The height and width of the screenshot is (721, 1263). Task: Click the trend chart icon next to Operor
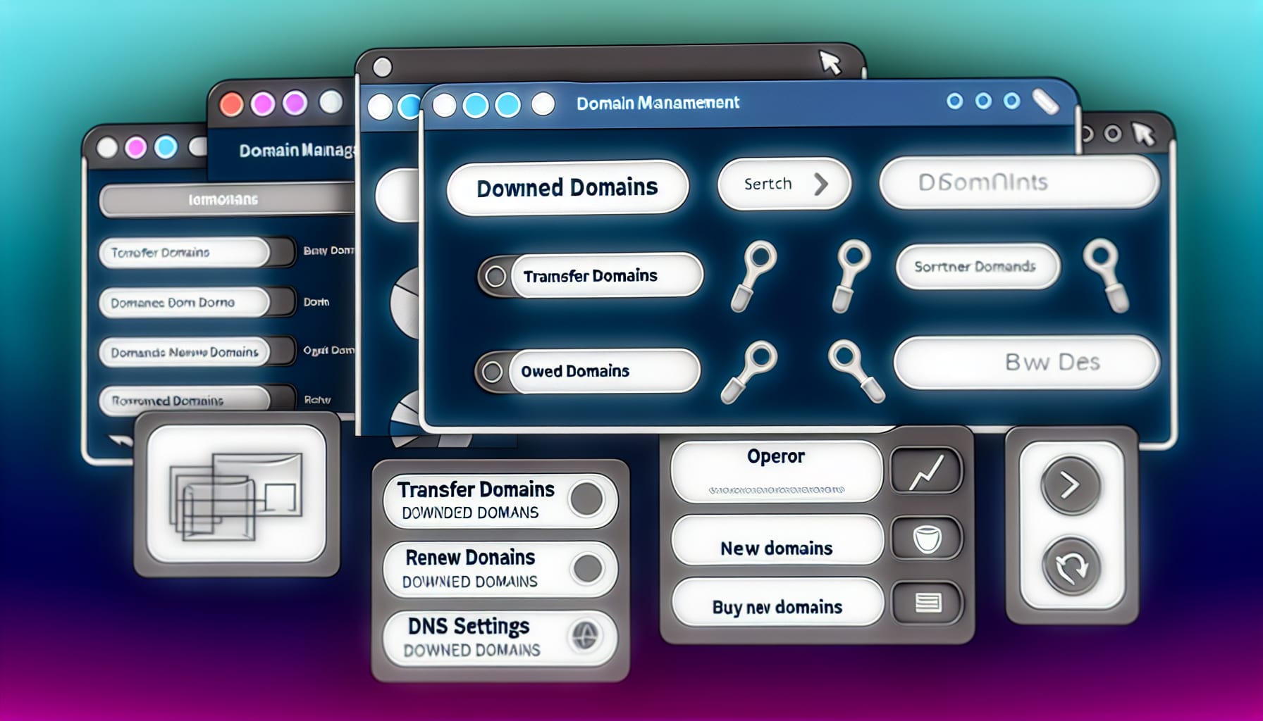pos(925,470)
